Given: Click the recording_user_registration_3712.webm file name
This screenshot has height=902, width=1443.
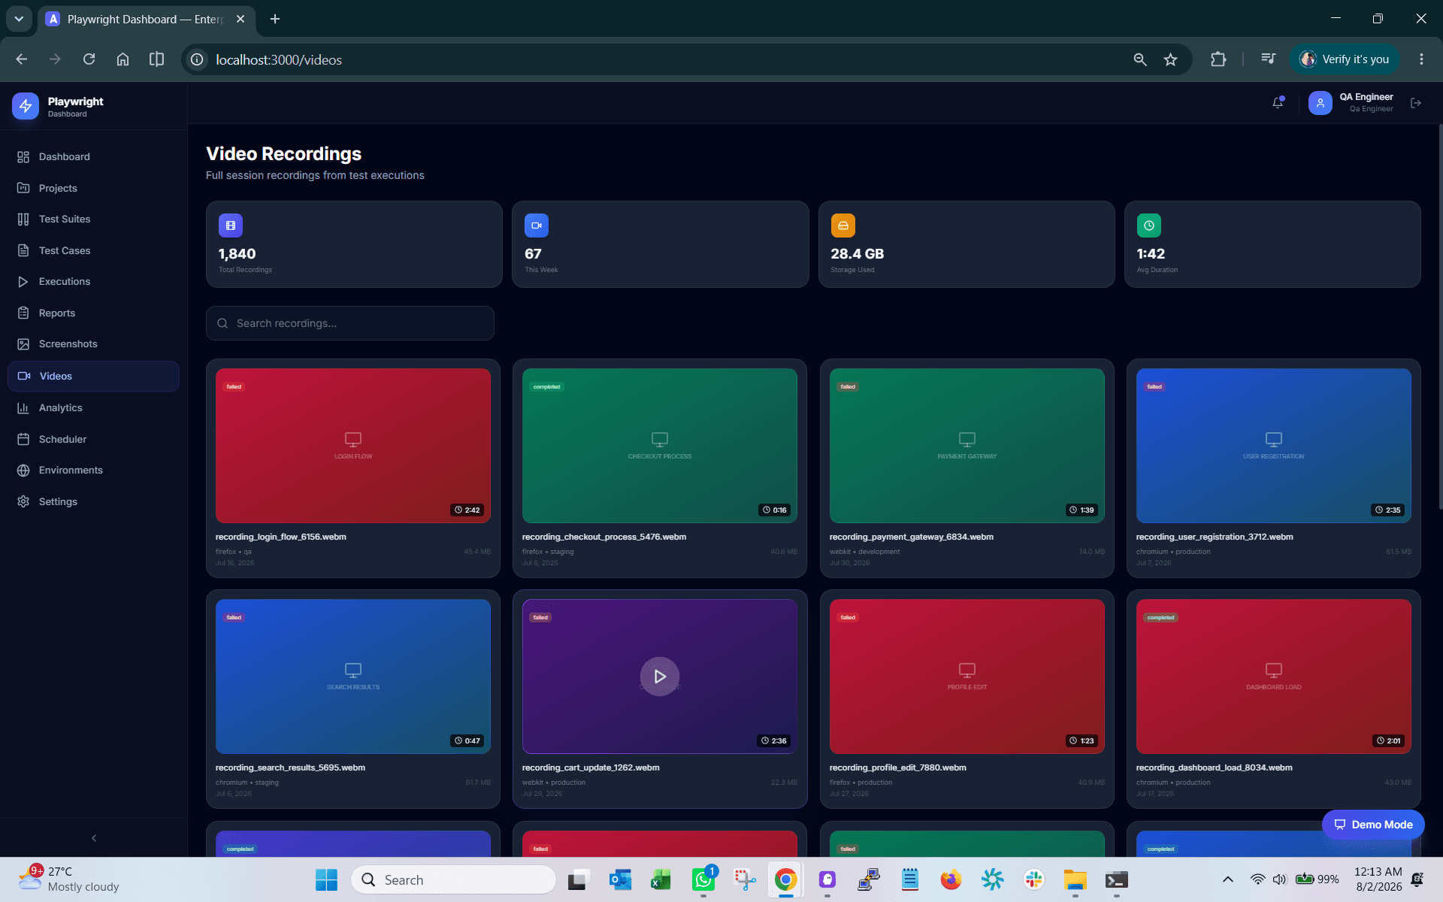Looking at the screenshot, I should pos(1215,537).
